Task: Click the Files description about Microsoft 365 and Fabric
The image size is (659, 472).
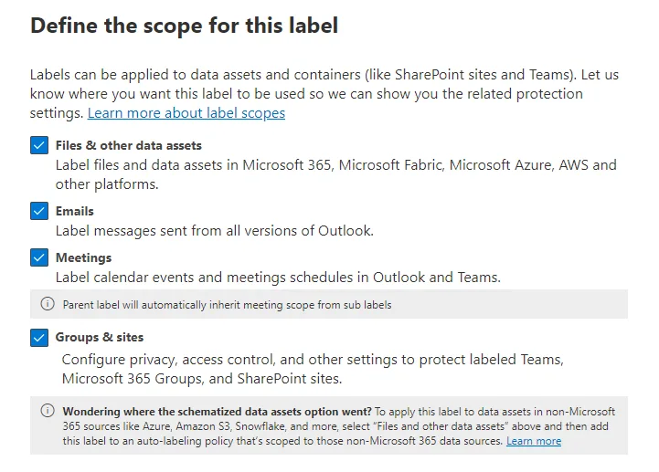Action: [x=335, y=174]
